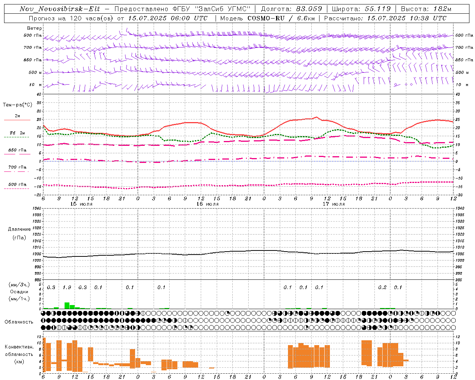Screen dimensions: 475x380
Task: Click the Широта 55.119 value
Action: 377,9
